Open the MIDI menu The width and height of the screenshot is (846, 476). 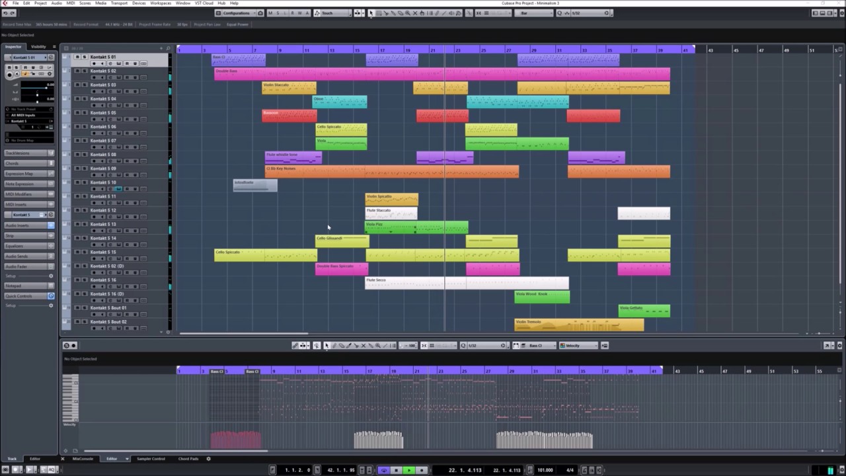(x=71, y=3)
